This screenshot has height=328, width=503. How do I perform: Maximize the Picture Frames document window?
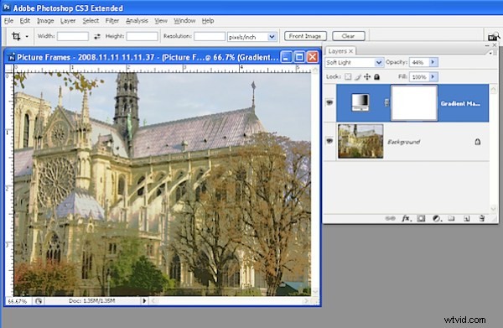299,57
